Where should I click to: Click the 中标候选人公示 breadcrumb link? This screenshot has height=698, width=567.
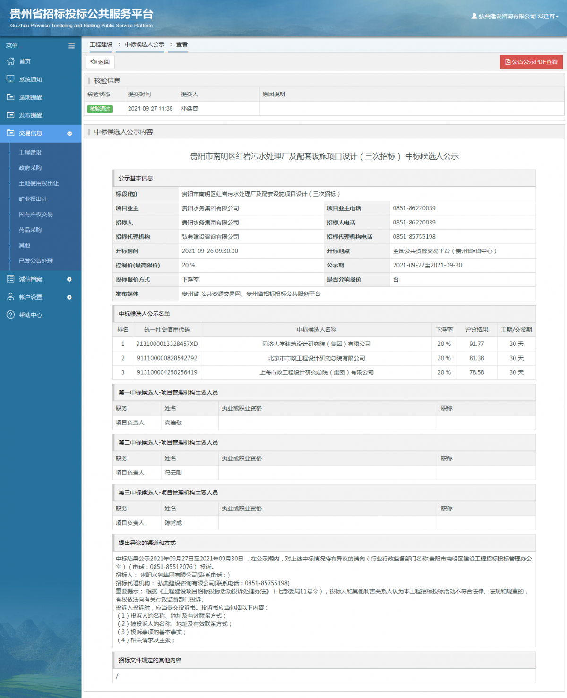click(x=145, y=44)
